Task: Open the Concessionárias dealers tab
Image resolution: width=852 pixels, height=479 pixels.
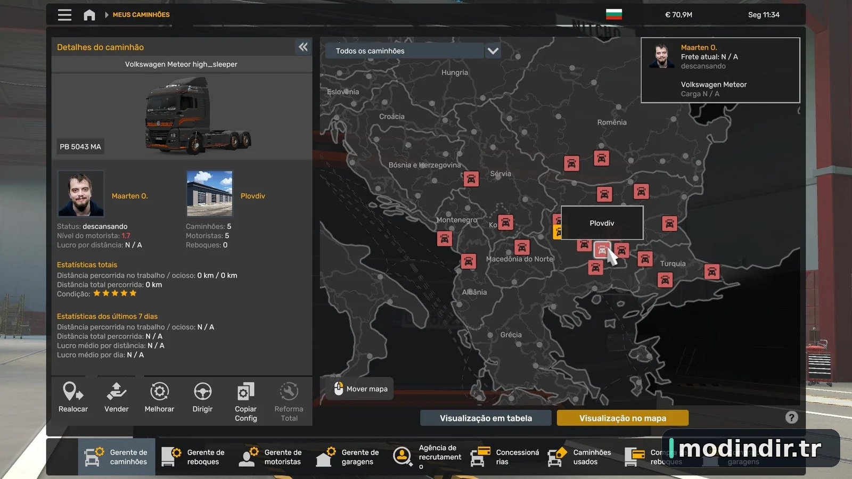Action: pyautogui.click(x=504, y=457)
